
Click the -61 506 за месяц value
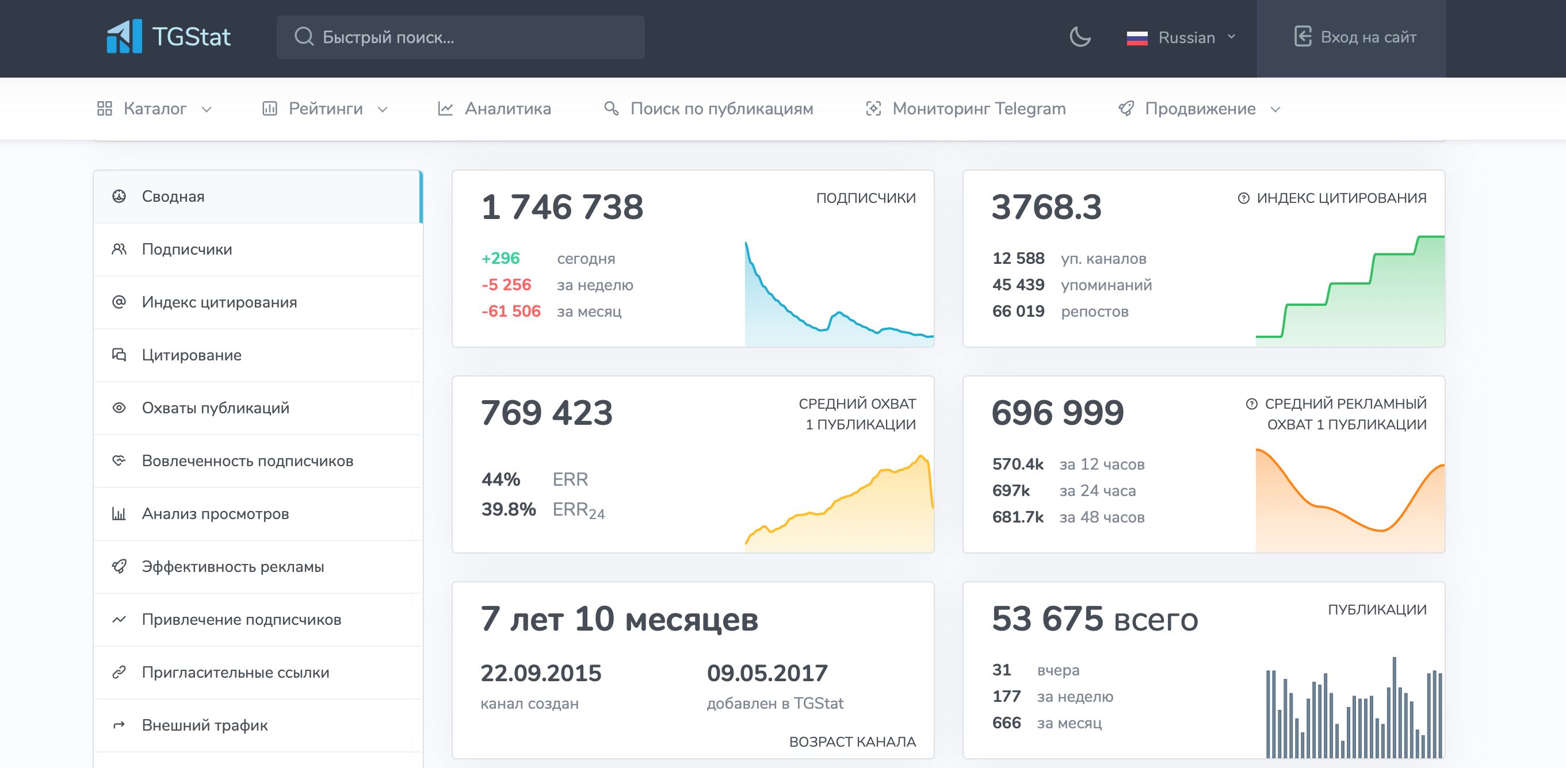point(511,312)
